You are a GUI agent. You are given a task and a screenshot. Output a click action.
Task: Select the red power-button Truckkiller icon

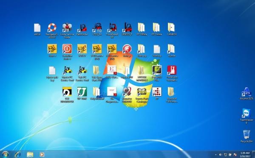(67, 52)
